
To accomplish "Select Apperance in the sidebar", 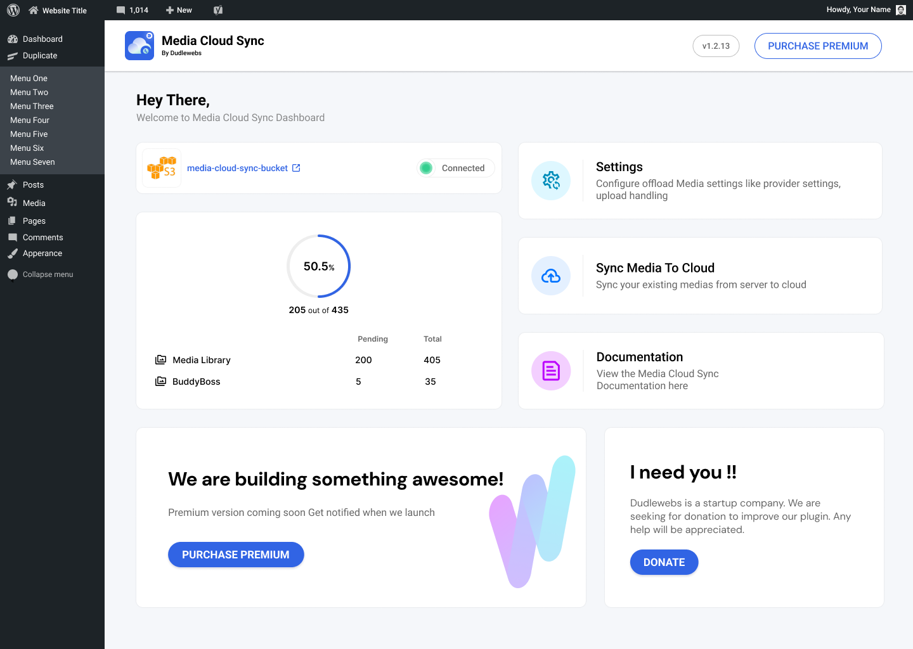I will (x=42, y=253).
